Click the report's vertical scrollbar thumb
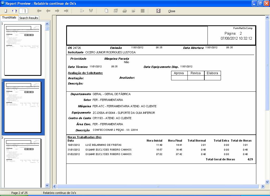 coord(267,65)
